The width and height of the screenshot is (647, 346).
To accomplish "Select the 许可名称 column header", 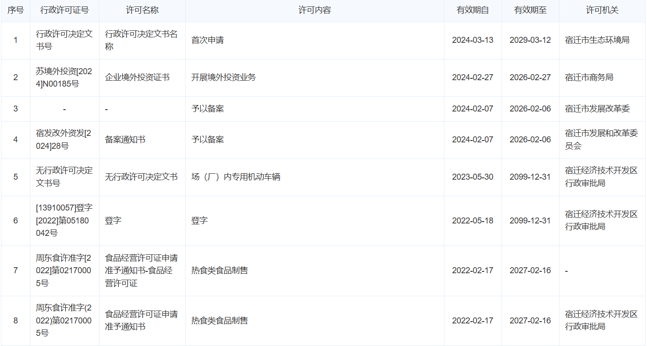I will (x=142, y=10).
